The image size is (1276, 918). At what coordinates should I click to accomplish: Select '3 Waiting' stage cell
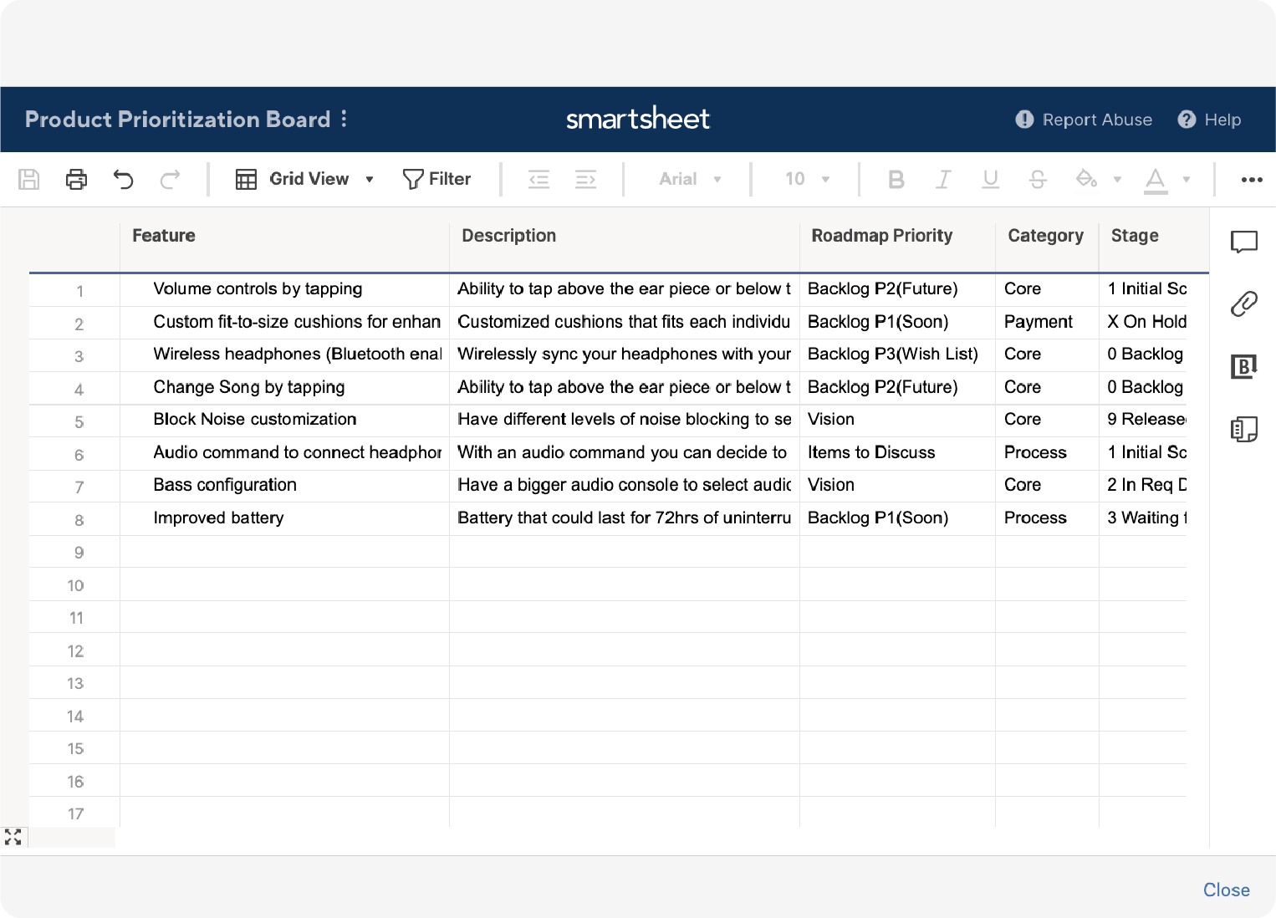[1143, 518]
